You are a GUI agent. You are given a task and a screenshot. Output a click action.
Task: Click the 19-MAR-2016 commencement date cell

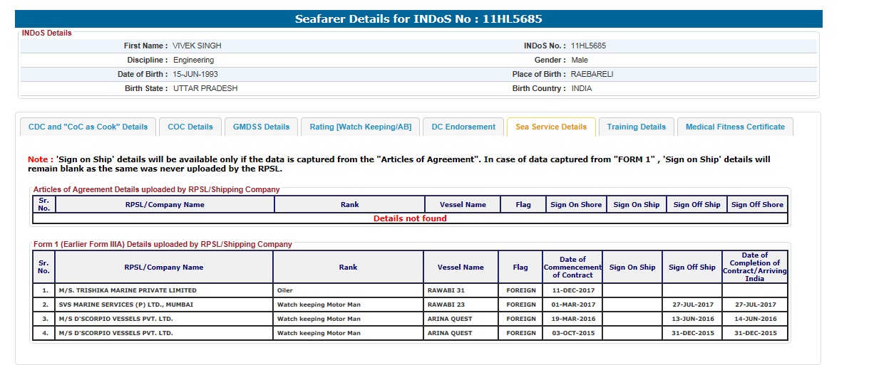(x=572, y=319)
